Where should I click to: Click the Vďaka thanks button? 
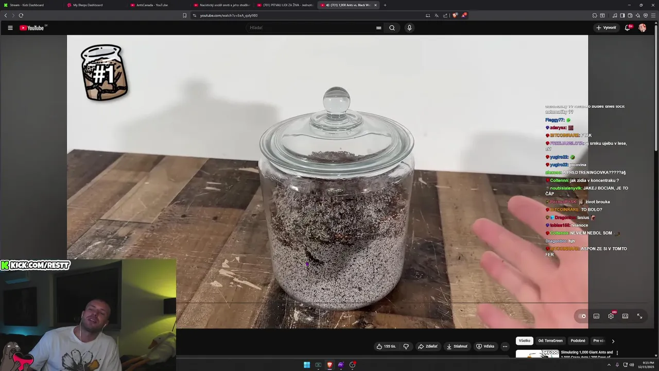coord(485,346)
